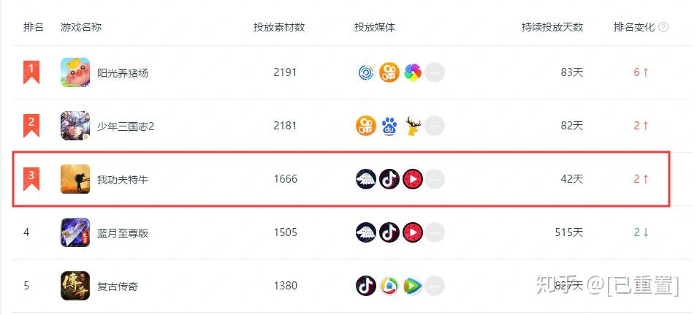Click the green play icon in 复古传奇 row
Screen dimensions: 697x315
coord(413,286)
